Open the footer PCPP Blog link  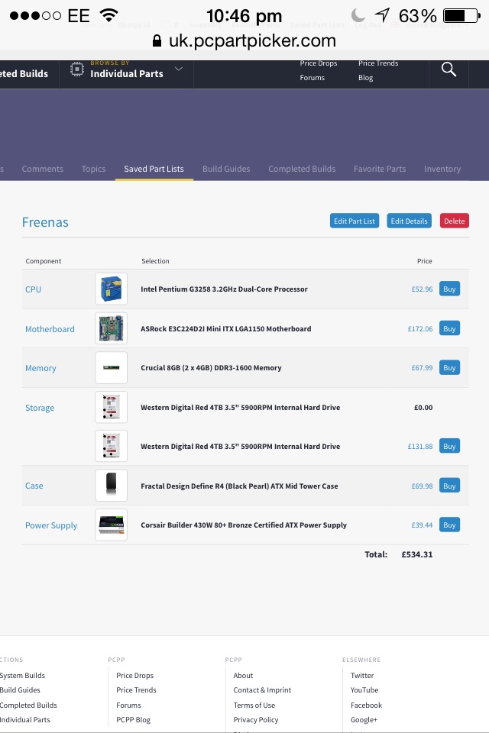pyautogui.click(x=134, y=720)
